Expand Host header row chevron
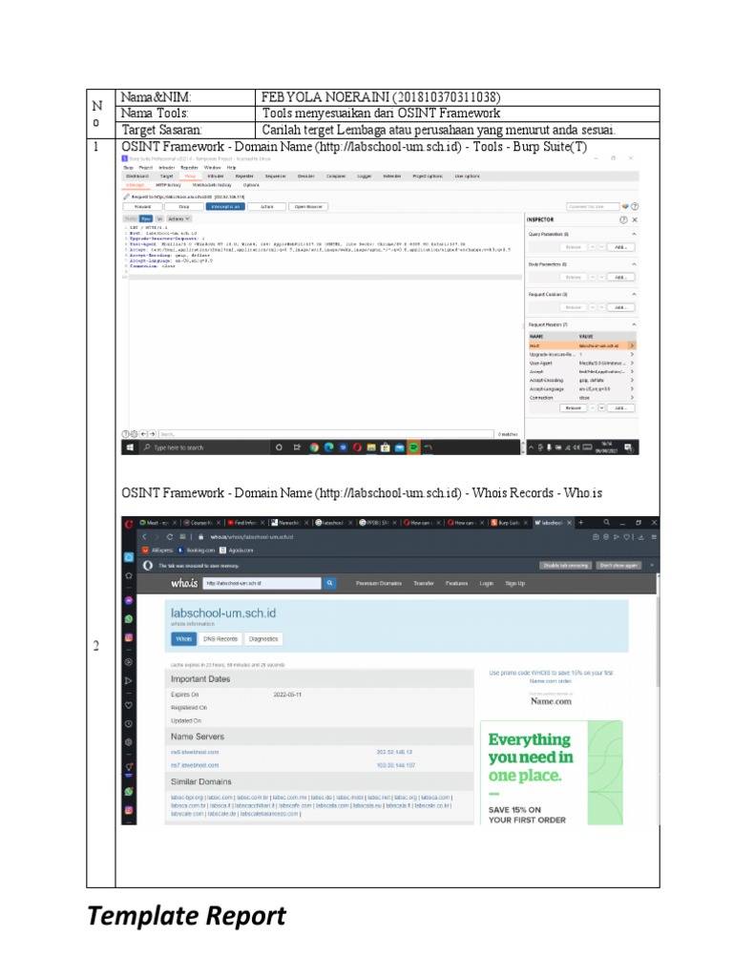The width and height of the screenshot is (733, 977). [x=632, y=345]
